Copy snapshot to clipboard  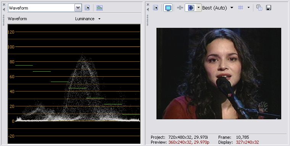click(259, 8)
